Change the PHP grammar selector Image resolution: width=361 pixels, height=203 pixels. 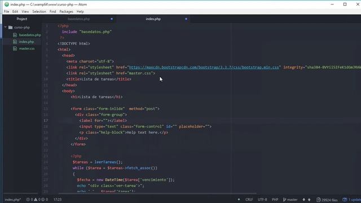[x=275, y=200]
